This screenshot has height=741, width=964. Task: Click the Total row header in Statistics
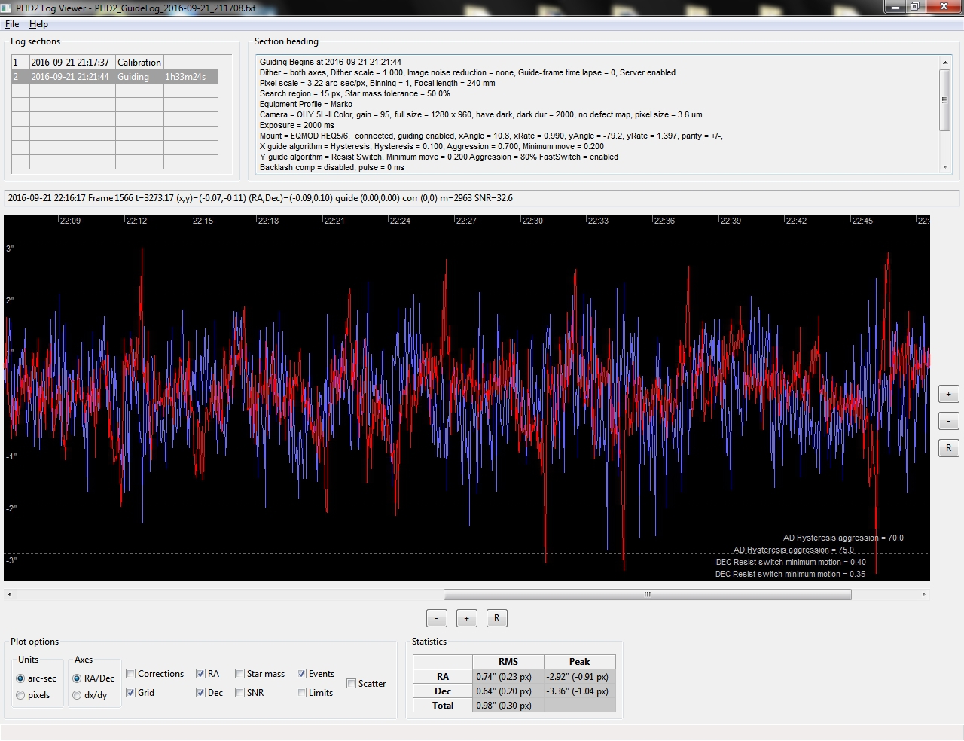[443, 706]
